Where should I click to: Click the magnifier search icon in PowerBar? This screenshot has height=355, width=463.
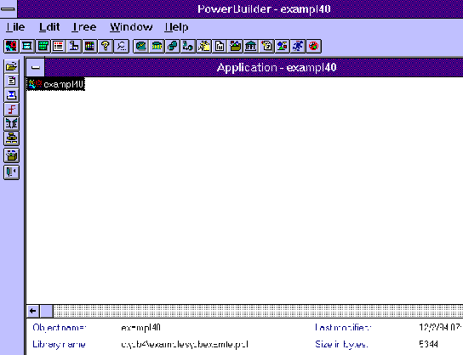pos(122,46)
